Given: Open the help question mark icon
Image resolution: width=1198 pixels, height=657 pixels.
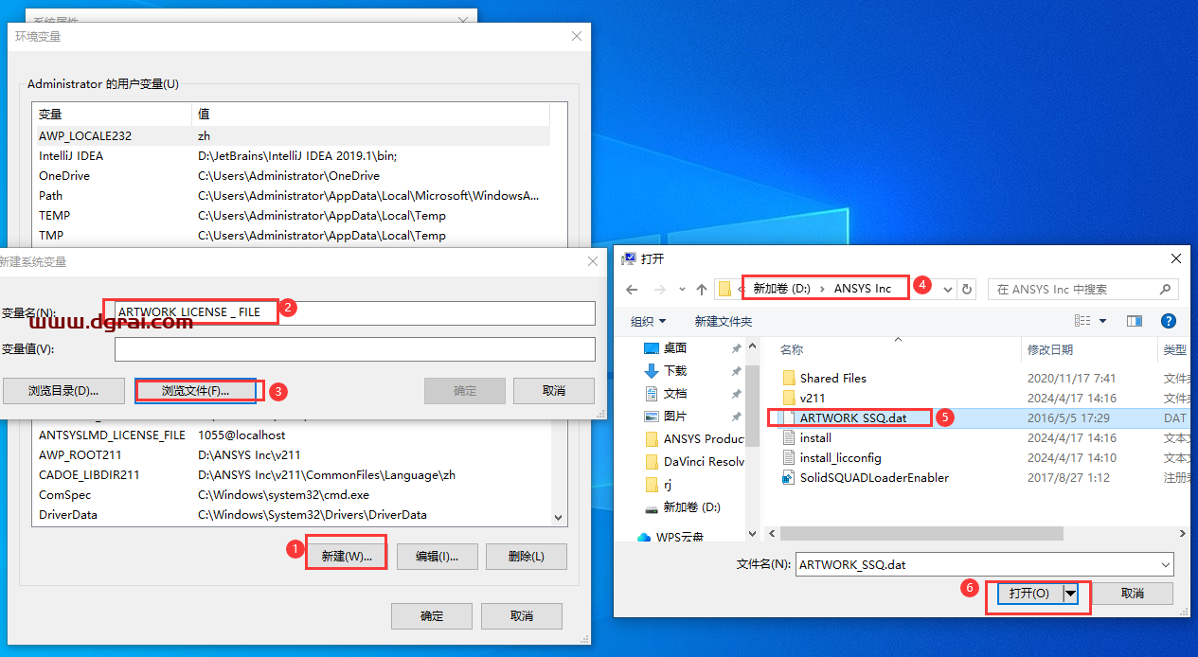Looking at the screenshot, I should [1169, 321].
